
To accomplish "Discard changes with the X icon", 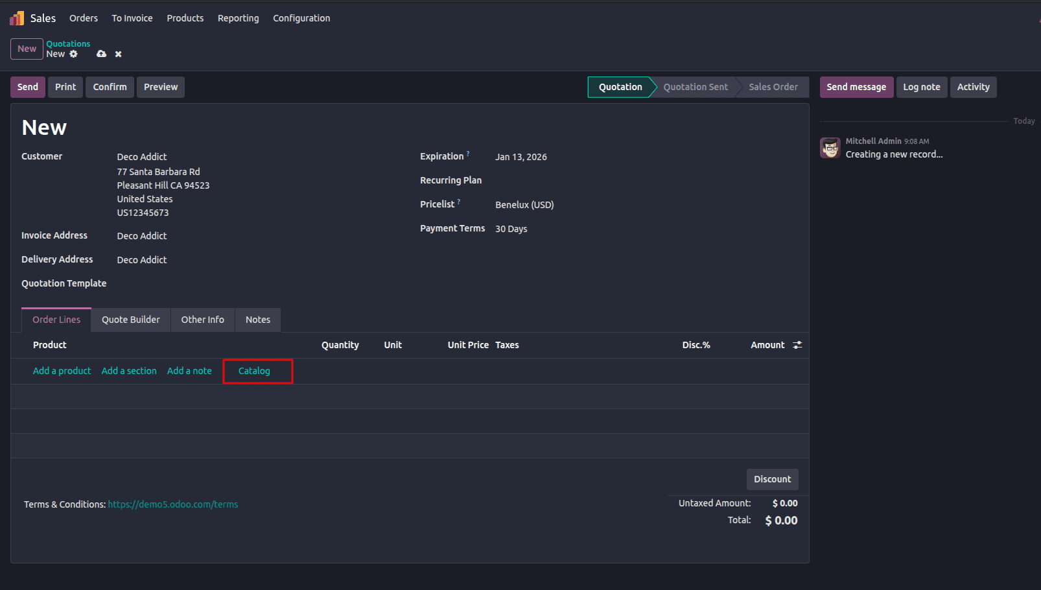I will 118,54.
